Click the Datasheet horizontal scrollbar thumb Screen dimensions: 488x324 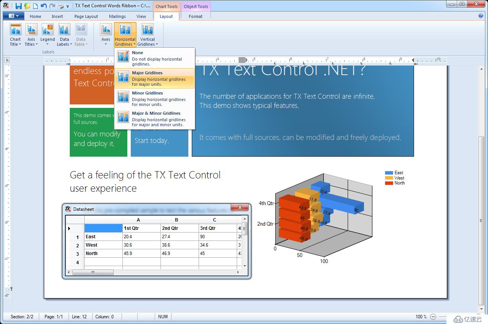[x=93, y=272]
